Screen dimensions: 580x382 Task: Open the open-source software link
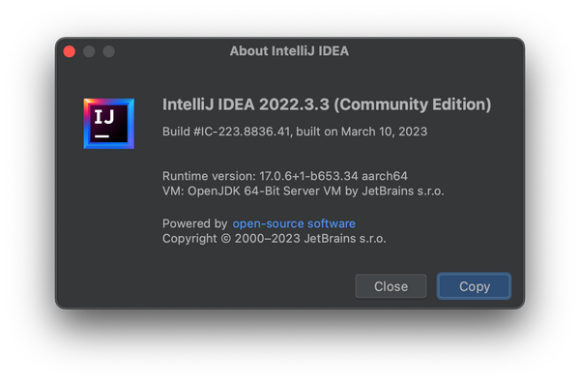(x=294, y=223)
